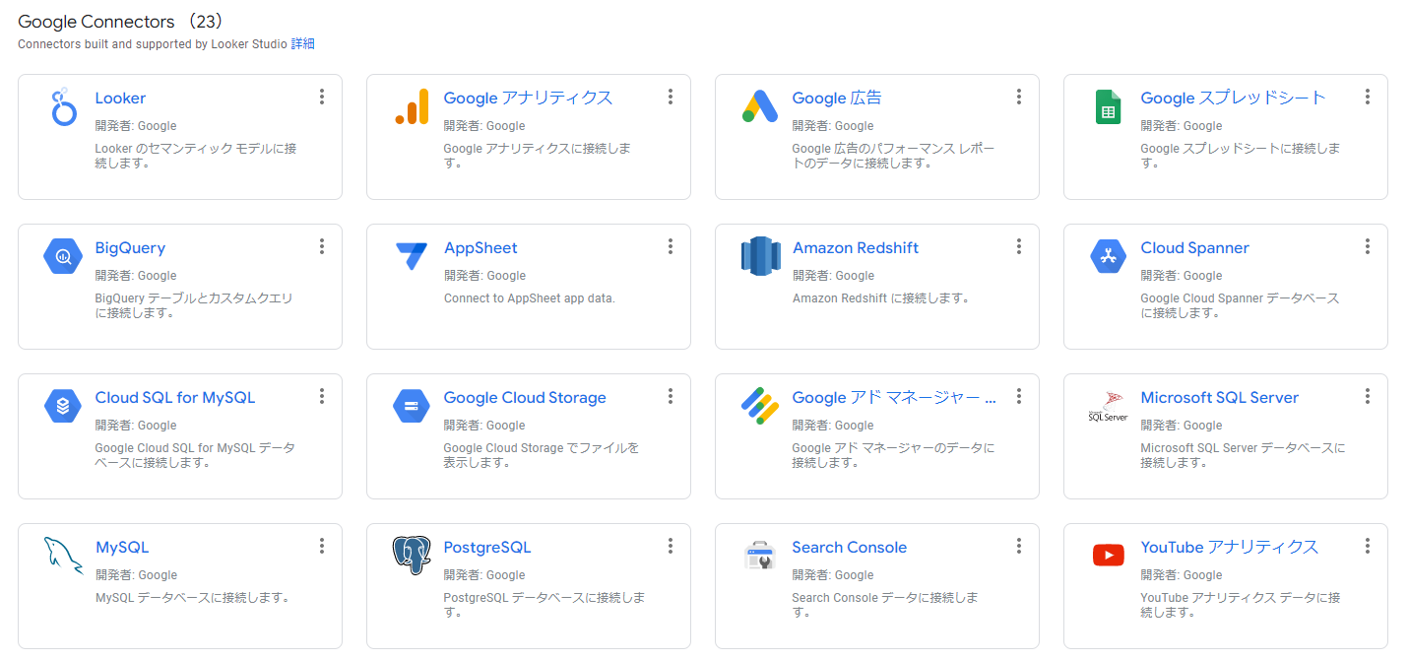The height and width of the screenshot is (660, 1409).
Task: Click the green Google Sheets icon
Action: point(1109,106)
